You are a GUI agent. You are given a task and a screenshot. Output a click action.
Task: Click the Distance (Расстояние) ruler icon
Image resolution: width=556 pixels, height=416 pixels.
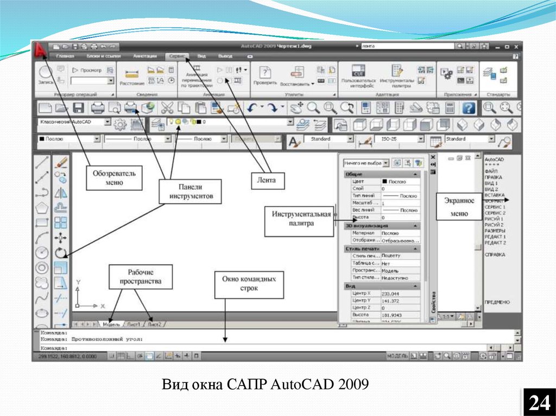(x=132, y=74)
